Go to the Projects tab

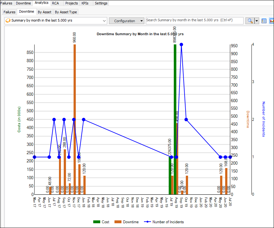tap(71, 3)
